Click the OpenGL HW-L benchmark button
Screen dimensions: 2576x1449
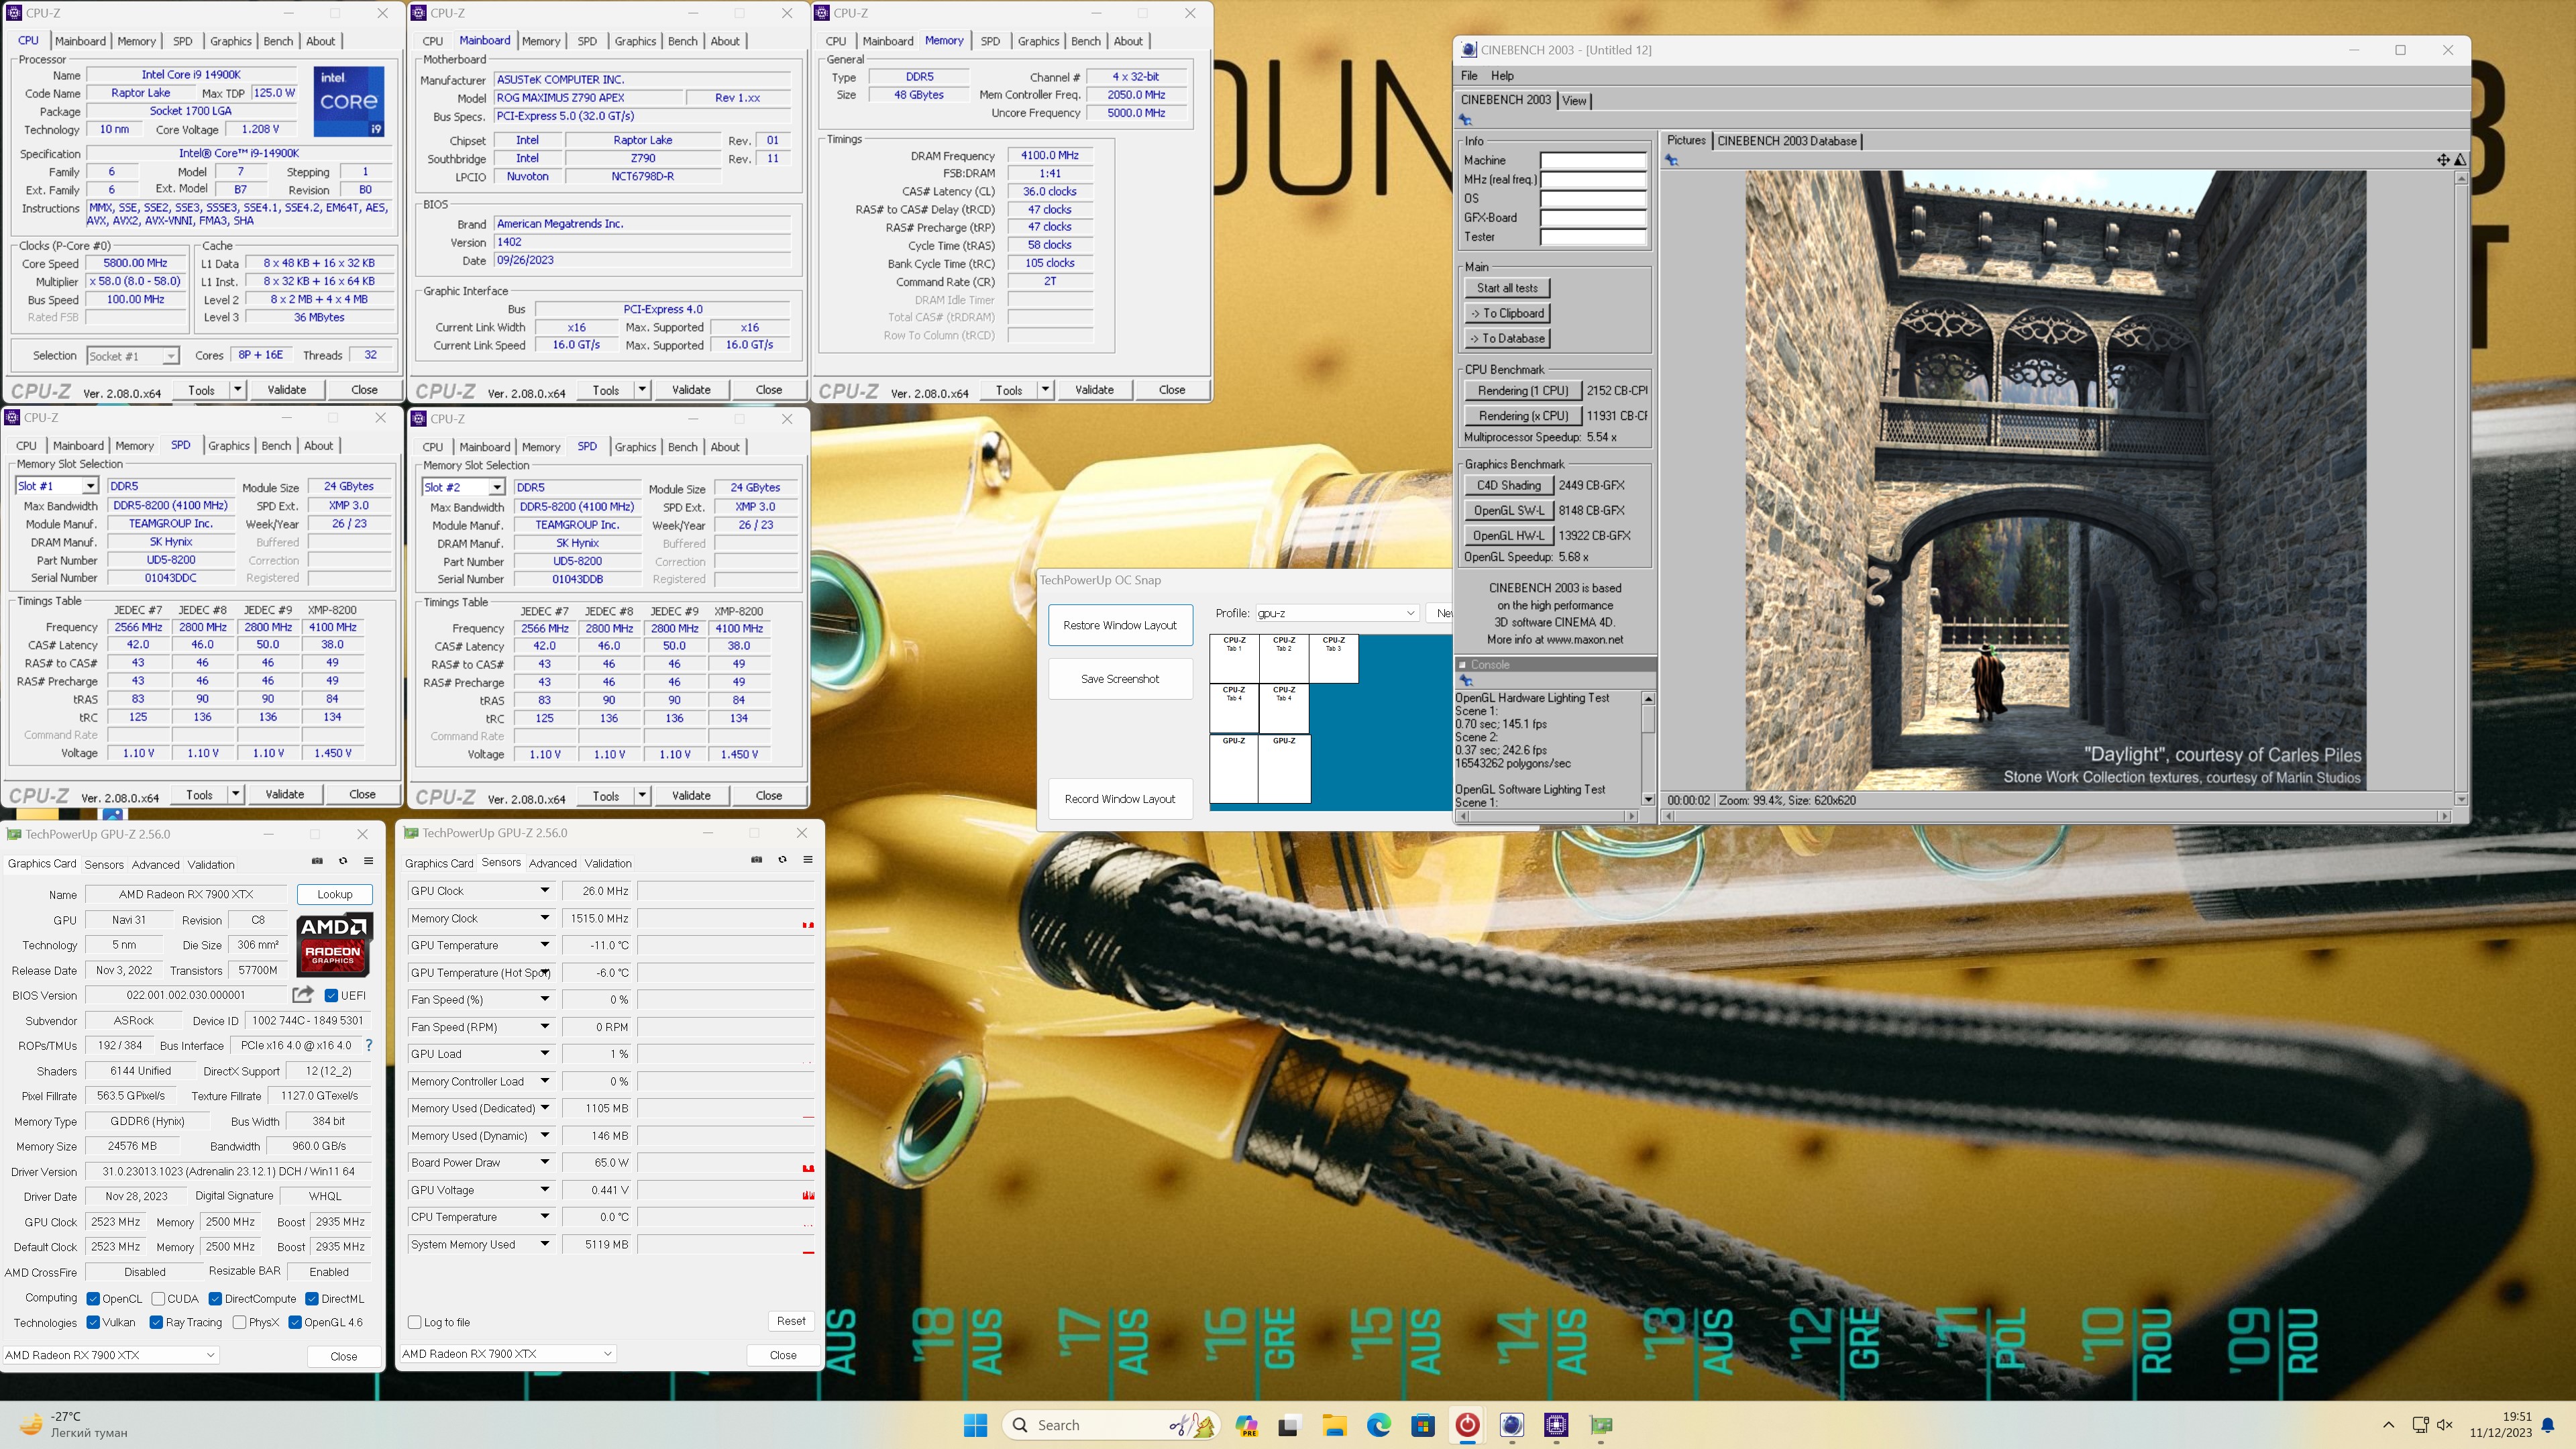coord(1508,535)
